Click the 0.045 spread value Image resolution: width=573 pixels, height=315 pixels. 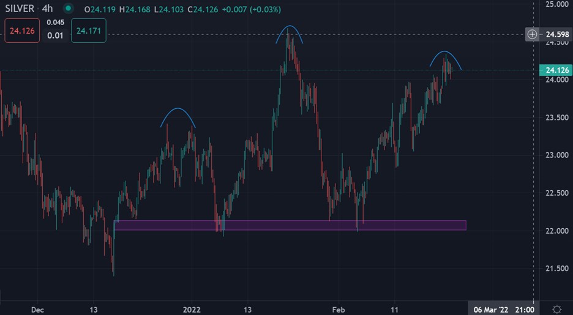(x=55, y=22)
